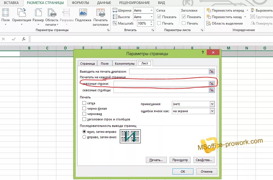Switch to the ВСТАВКА ribbon tab
The height and width of the screenshot is (180, 273).
(x=11, y=3)
